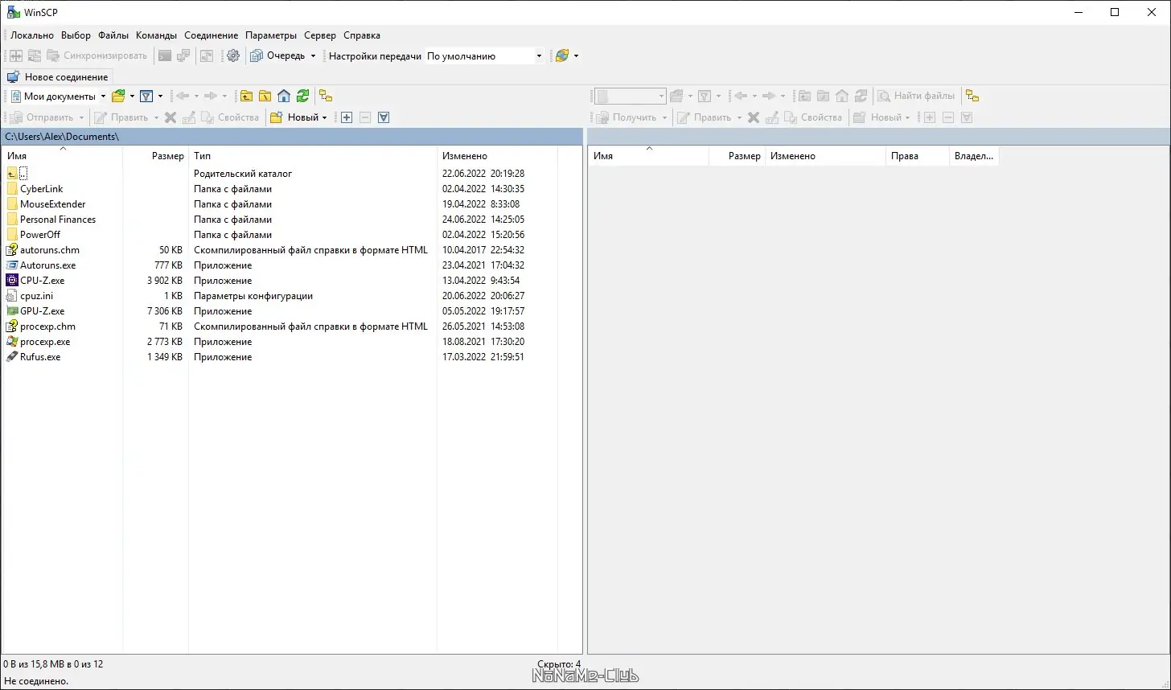Sort local files by Тип column
Screen dimensions: 1171x690
(313, 156)
